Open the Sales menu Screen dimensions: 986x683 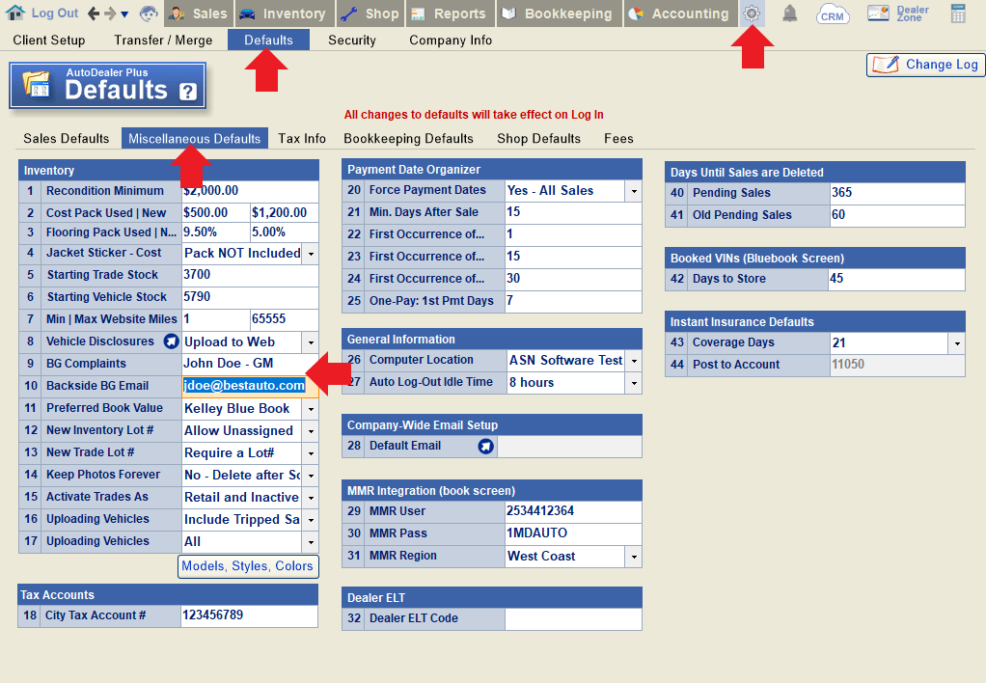coord(198,14)
